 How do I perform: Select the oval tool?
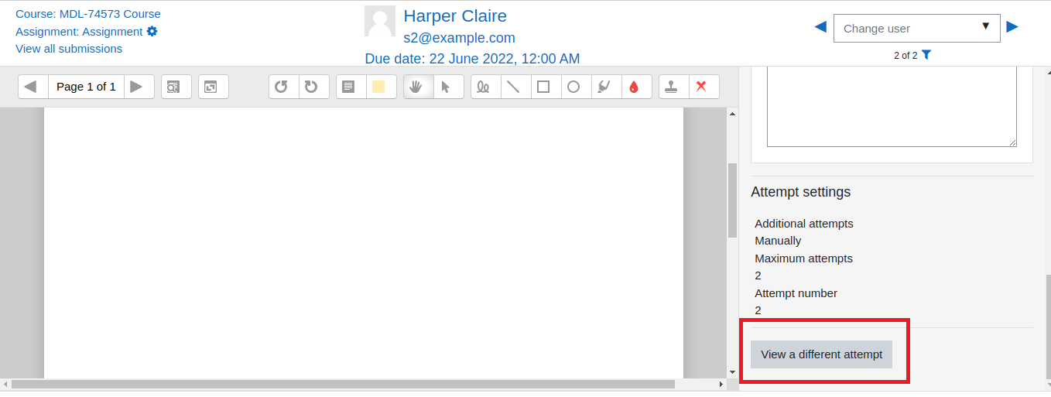click(575, 87)
